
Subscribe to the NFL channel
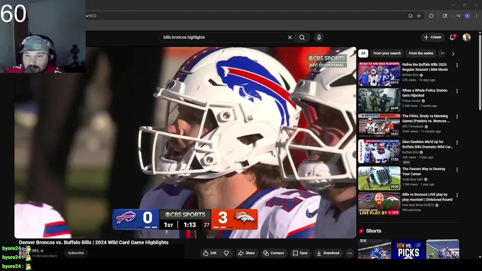(76, 253)
